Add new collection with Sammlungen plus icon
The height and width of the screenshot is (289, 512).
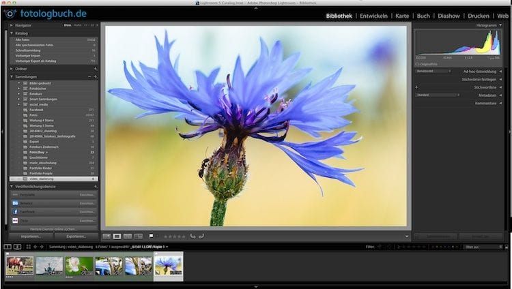tap(96, 77)
